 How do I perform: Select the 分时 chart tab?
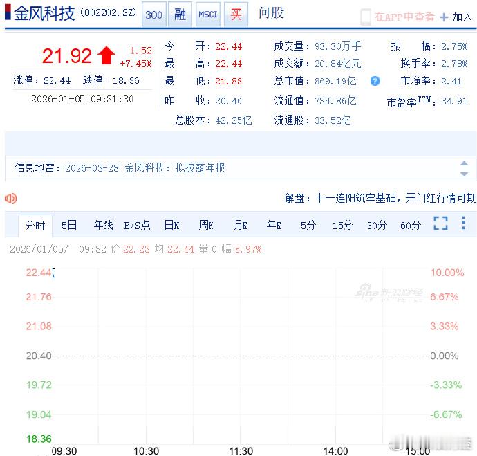coord(35,226)
